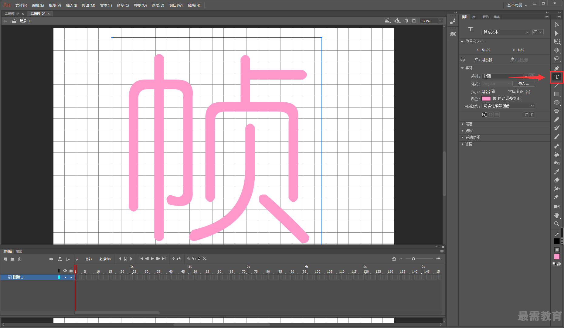Toggle lock on all layers

click(x=71, y=271)
